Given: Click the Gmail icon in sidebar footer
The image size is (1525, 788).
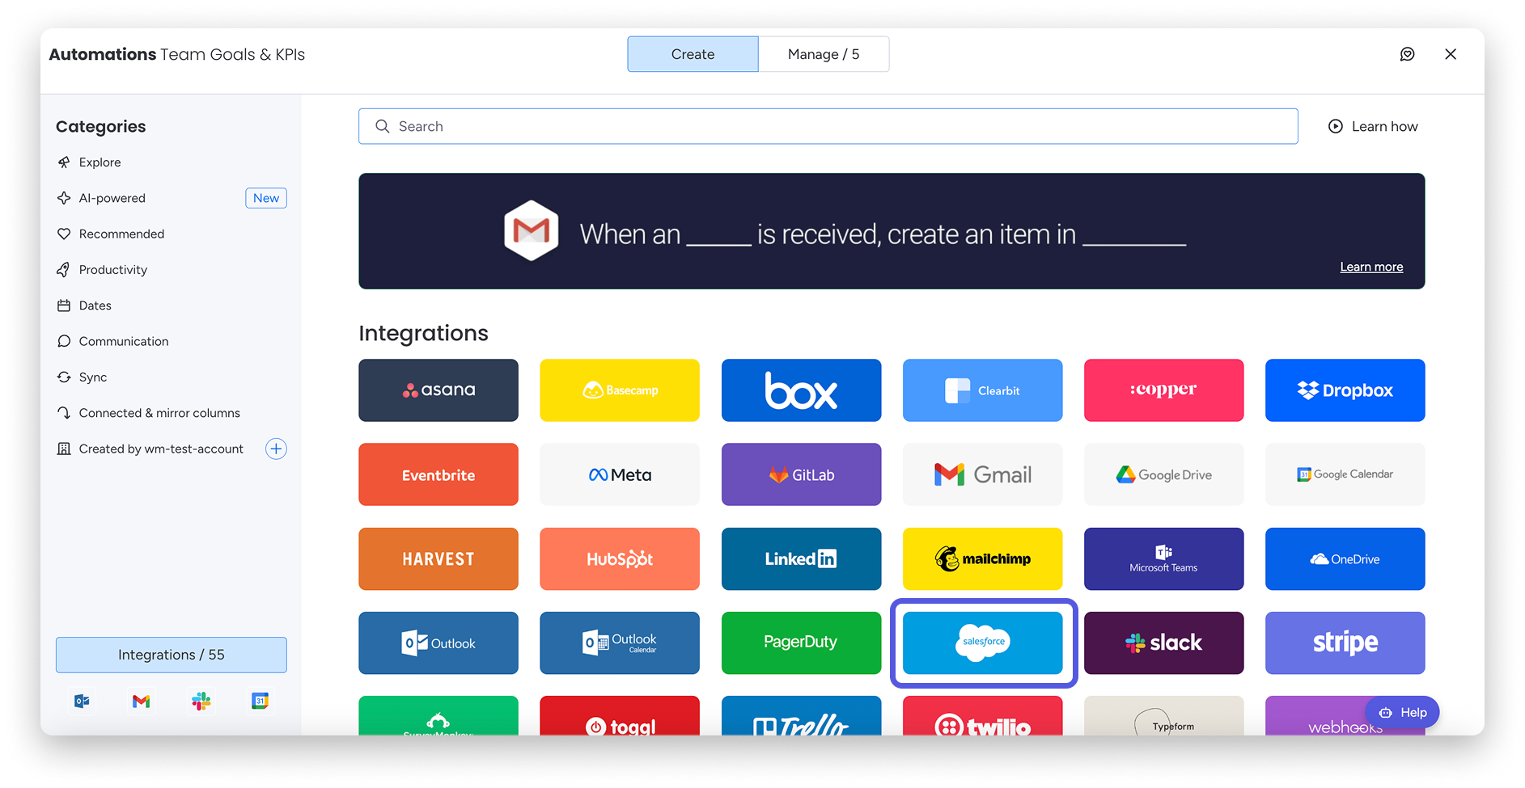Looking at the screenshot, I should coord(142,701).
